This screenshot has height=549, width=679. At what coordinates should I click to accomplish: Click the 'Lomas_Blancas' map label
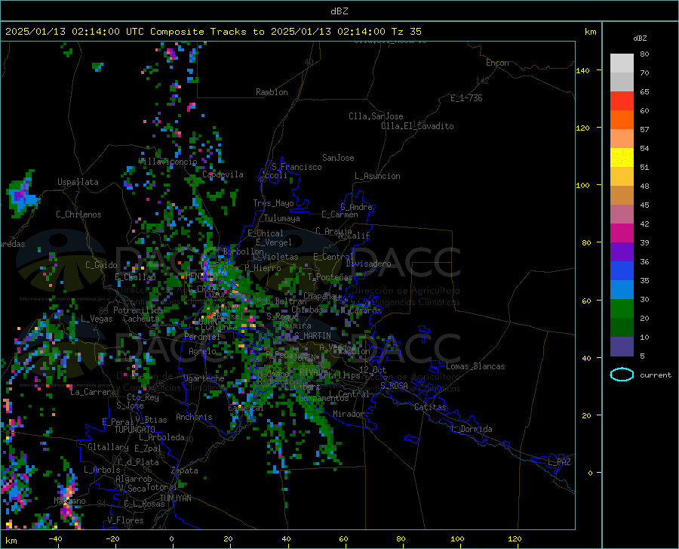tap(475, 366)
